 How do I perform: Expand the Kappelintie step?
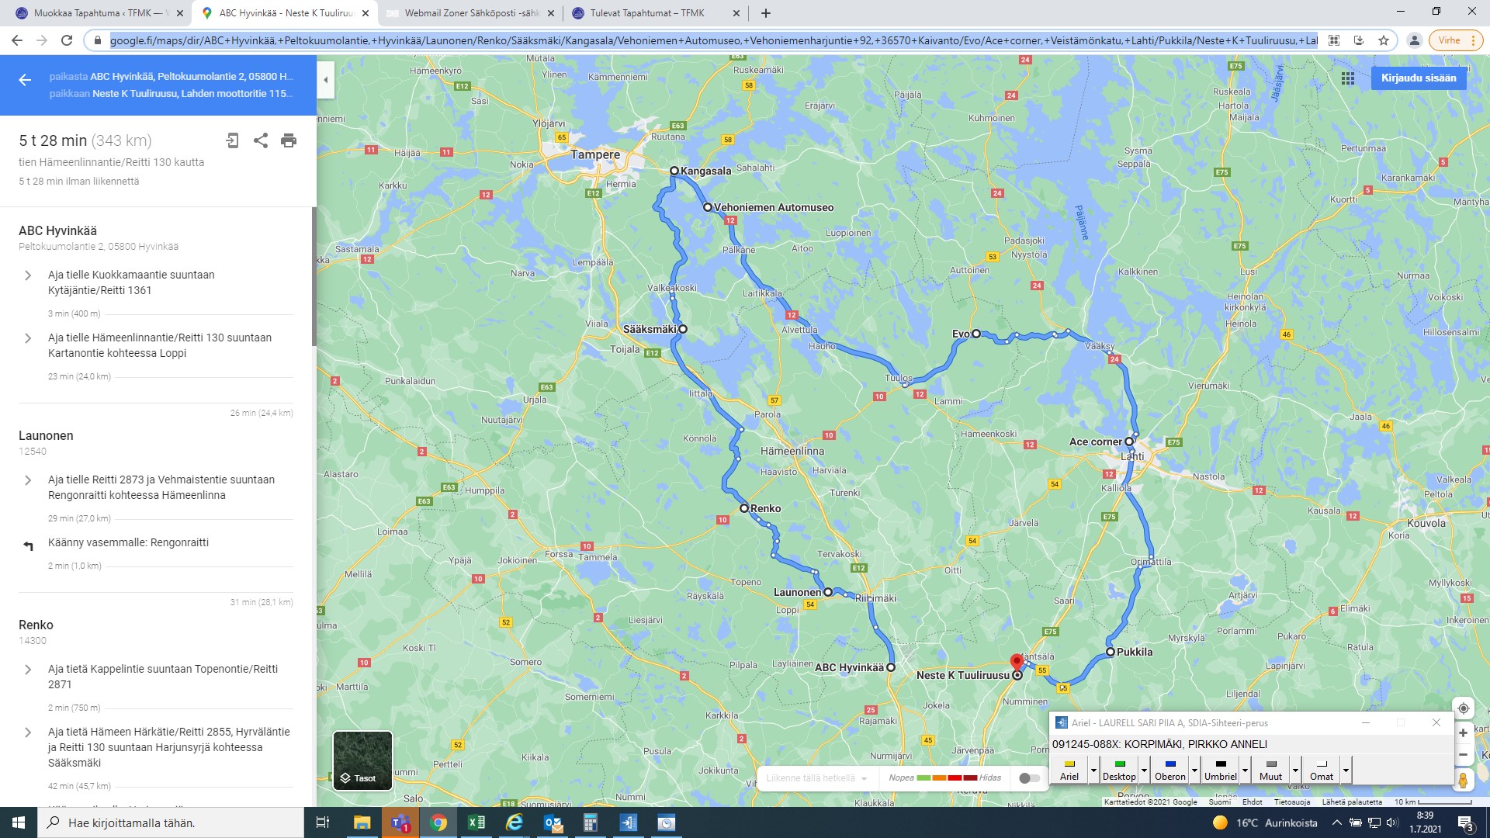coord(28,670)
